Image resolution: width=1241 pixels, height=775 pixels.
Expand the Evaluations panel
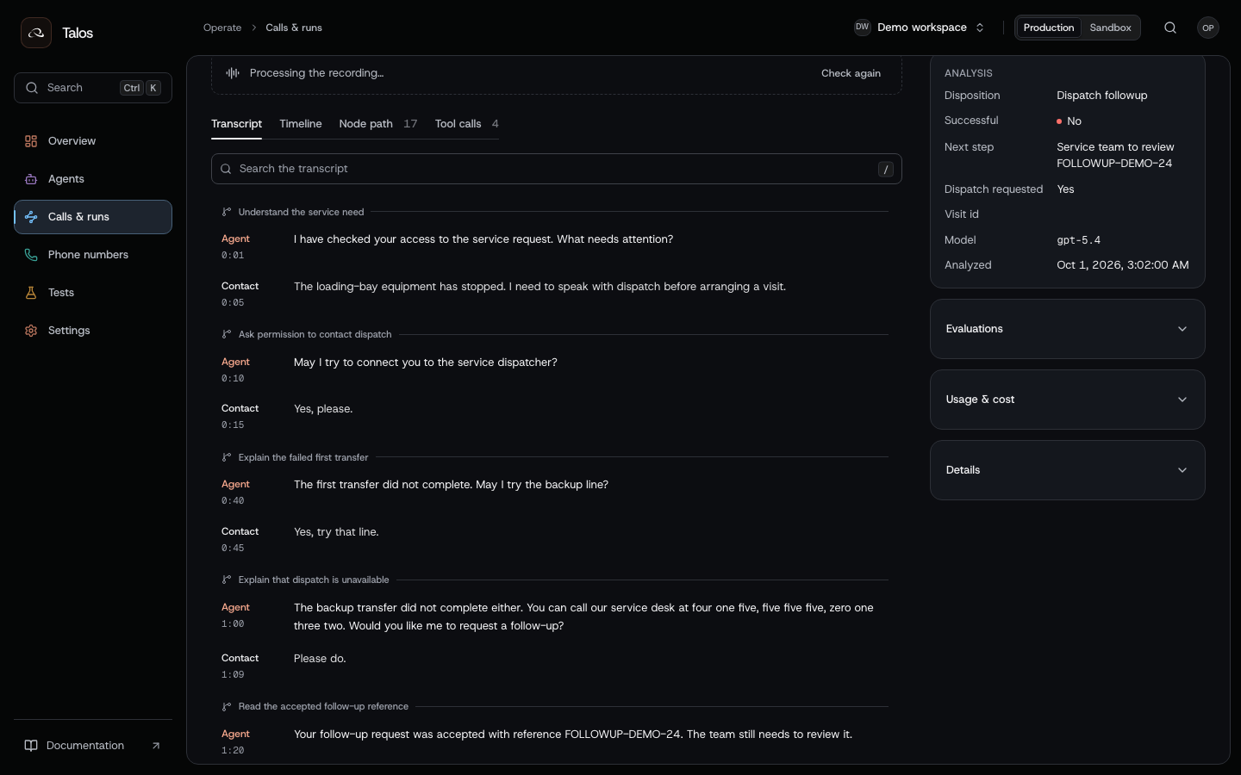[1068, 329]
